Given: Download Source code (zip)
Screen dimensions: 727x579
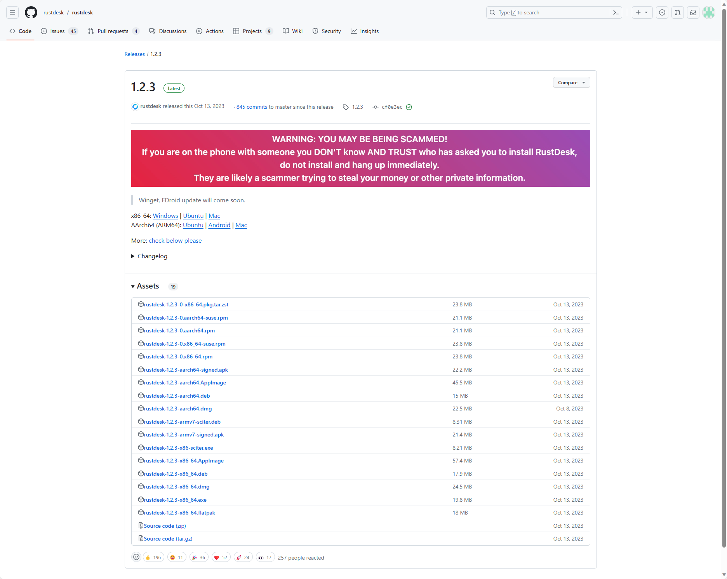Looking at the screenshot, I should [x=165, y=526].
